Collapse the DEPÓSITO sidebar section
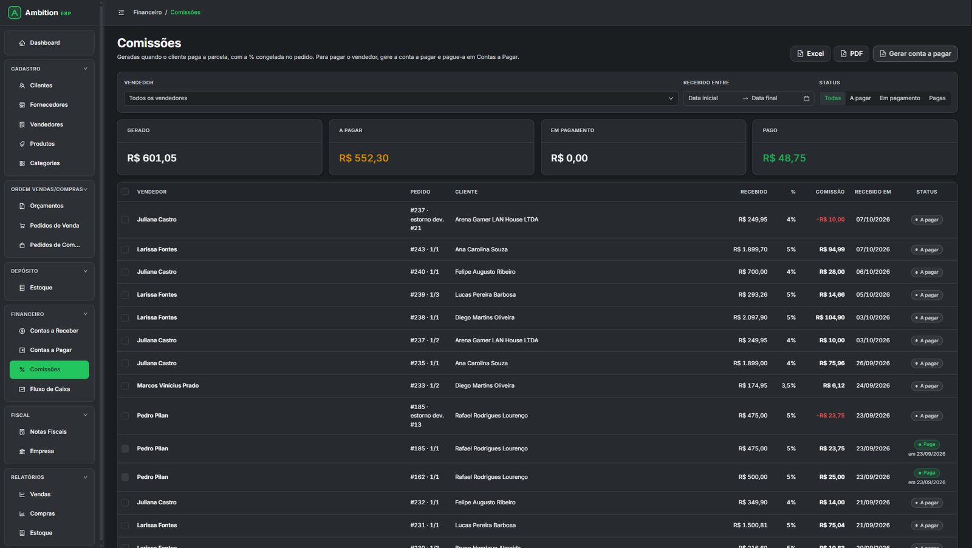Screen dimensions: 972x548 pyautogui.click(x=85, y=271)
